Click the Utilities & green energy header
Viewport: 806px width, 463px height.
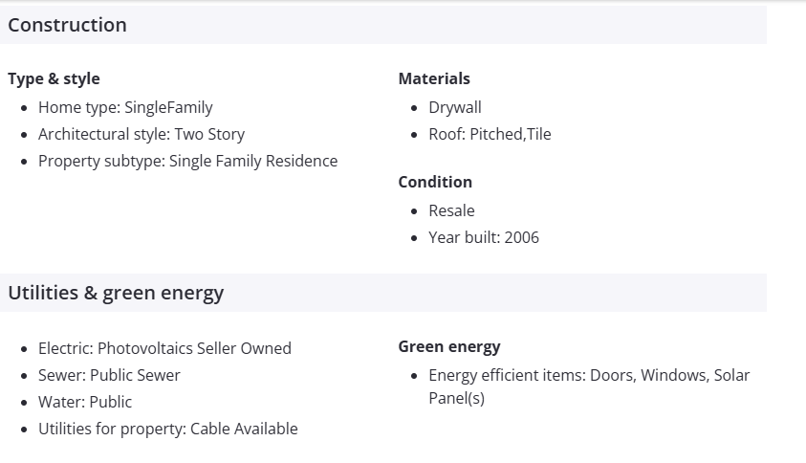(116, 293)
